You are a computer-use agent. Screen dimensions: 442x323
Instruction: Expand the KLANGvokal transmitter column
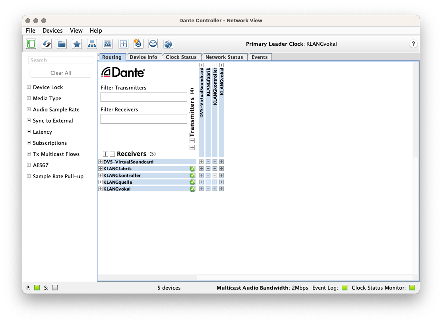pyautogui.click(x=221, y=65)
